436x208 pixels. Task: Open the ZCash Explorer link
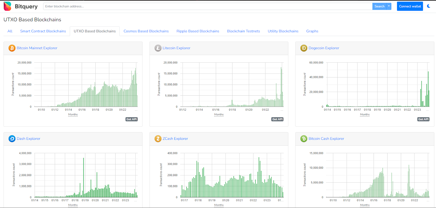point(175,138)
